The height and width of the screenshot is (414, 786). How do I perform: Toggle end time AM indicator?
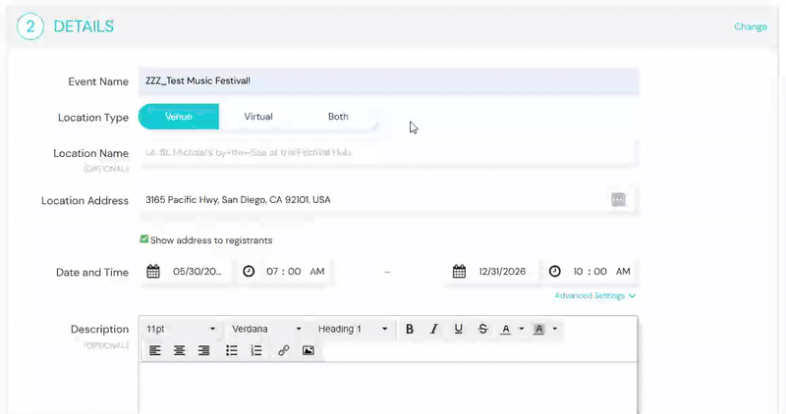[x=623, y=272]
